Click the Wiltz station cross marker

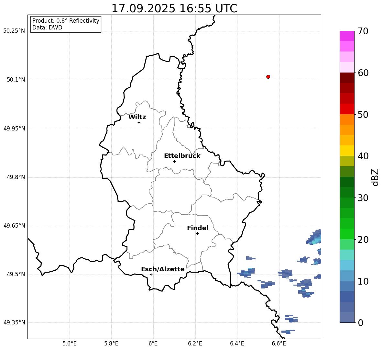tap(139, 122)
